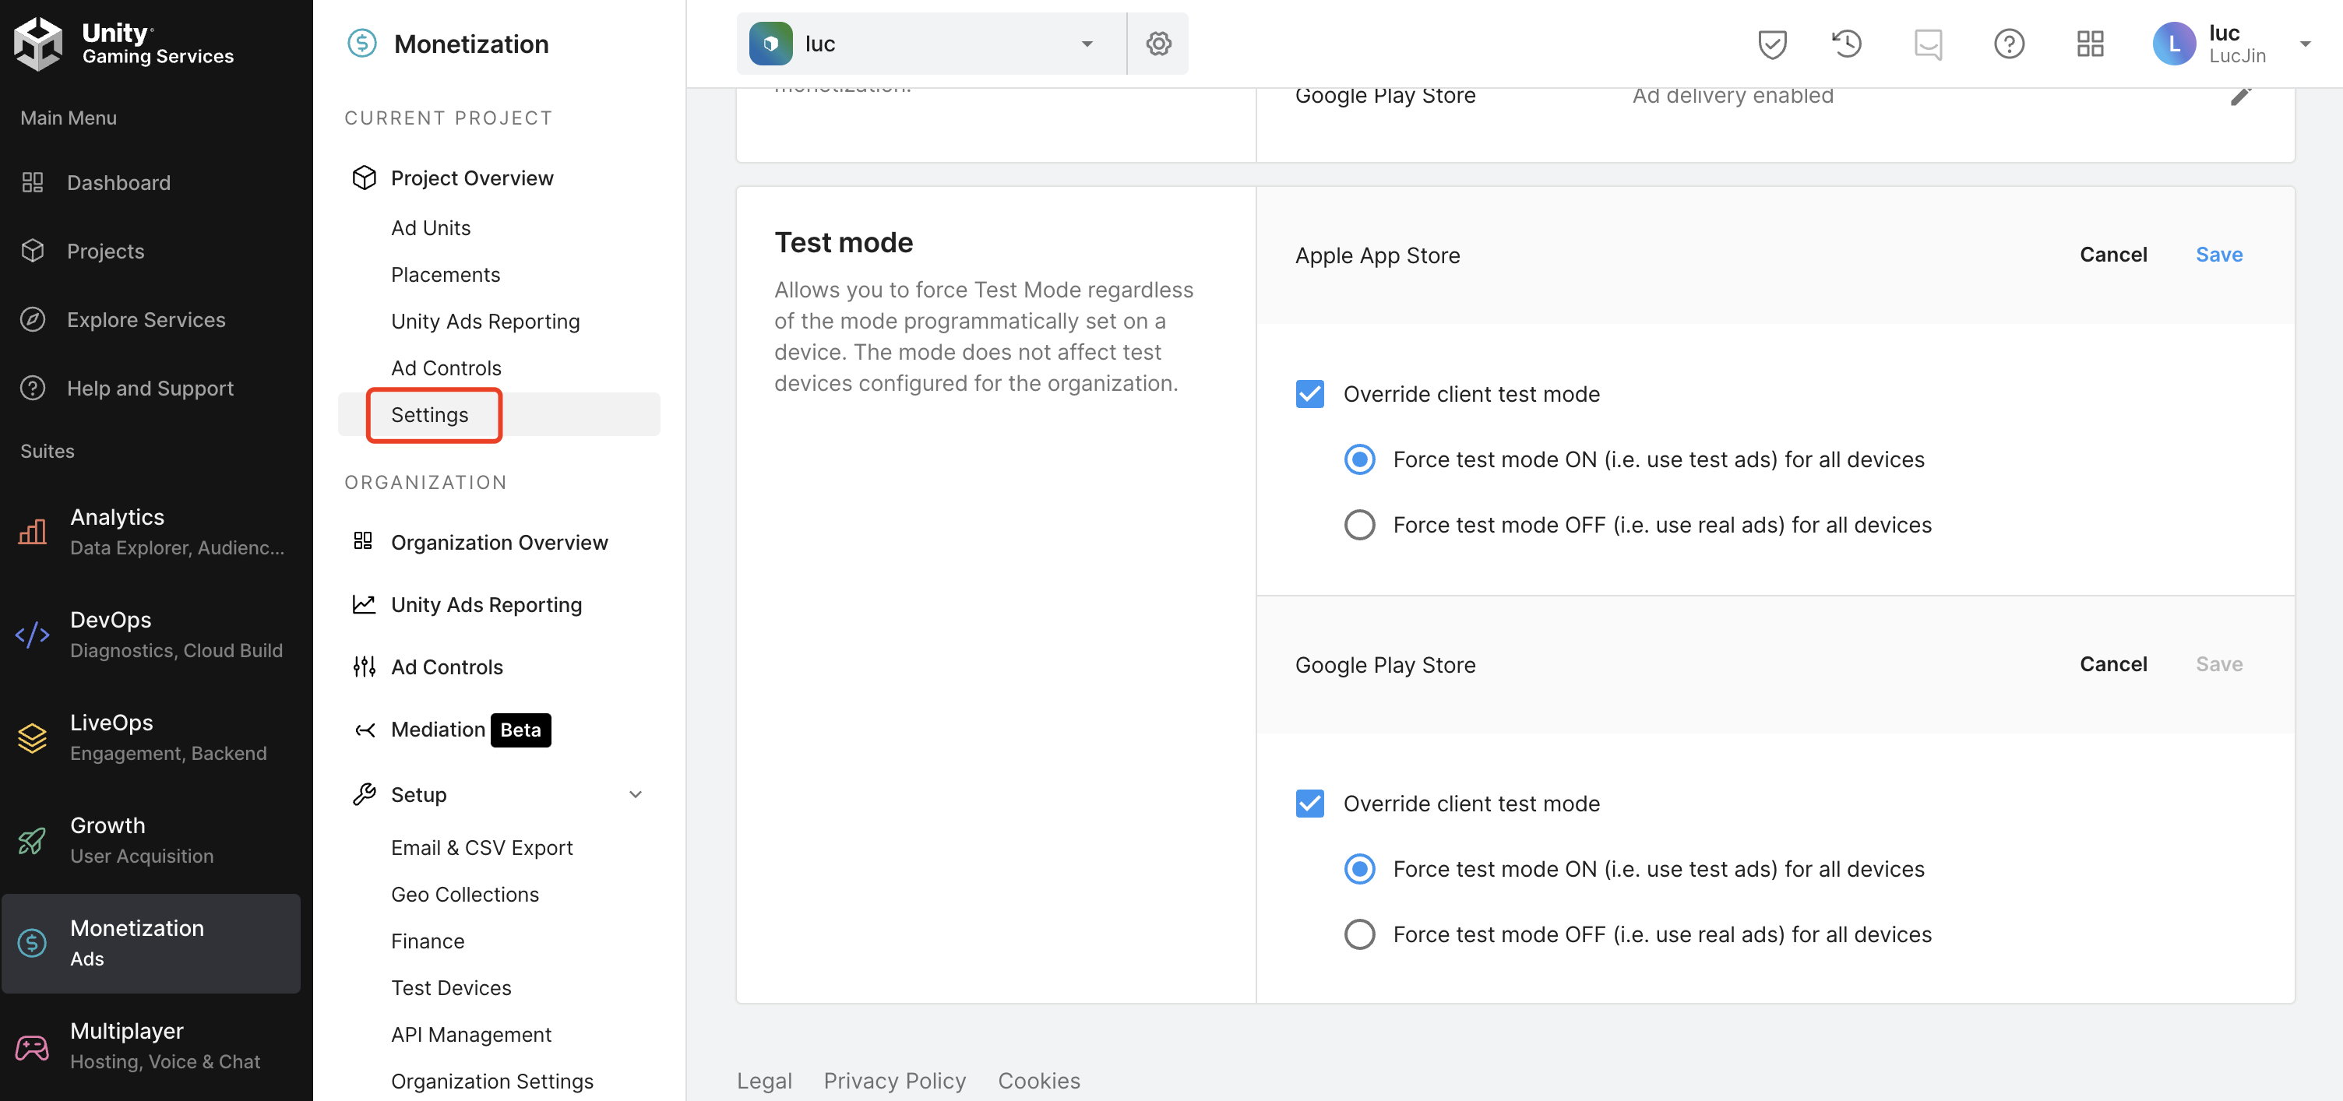Click the Projects cube icon
The height and width of the screenshot is (1101, 2343).
tap(33, 251)
